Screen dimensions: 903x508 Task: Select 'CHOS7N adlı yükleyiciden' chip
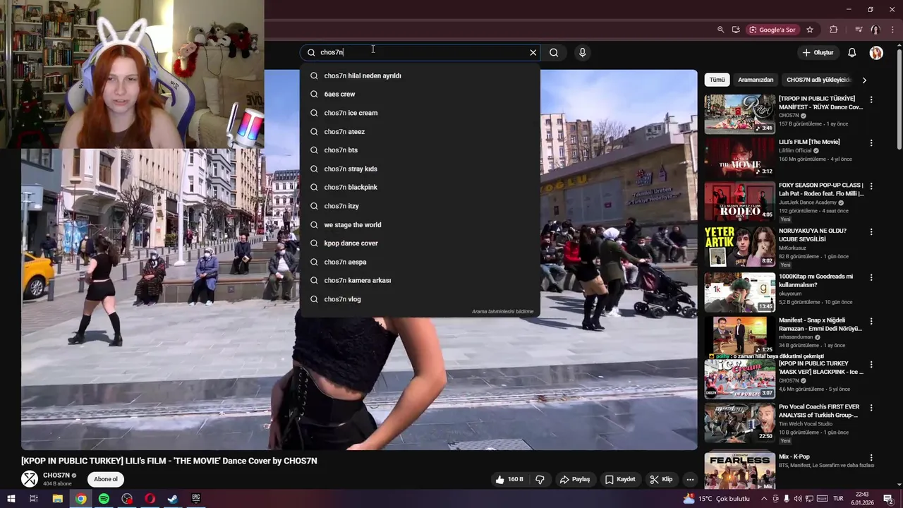[x=819, y=80]
